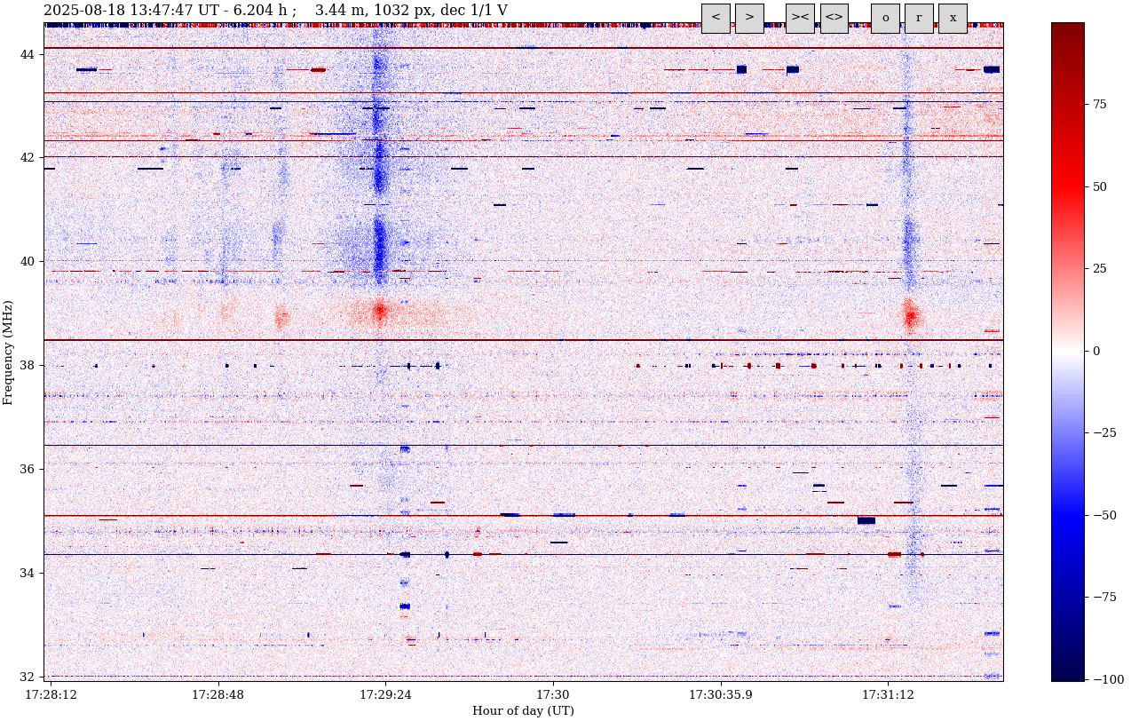The width and height of the screenshot is (1131, 721).
Task: Click the 17:30 tick label on the time axis
Action: coord(552,695)
